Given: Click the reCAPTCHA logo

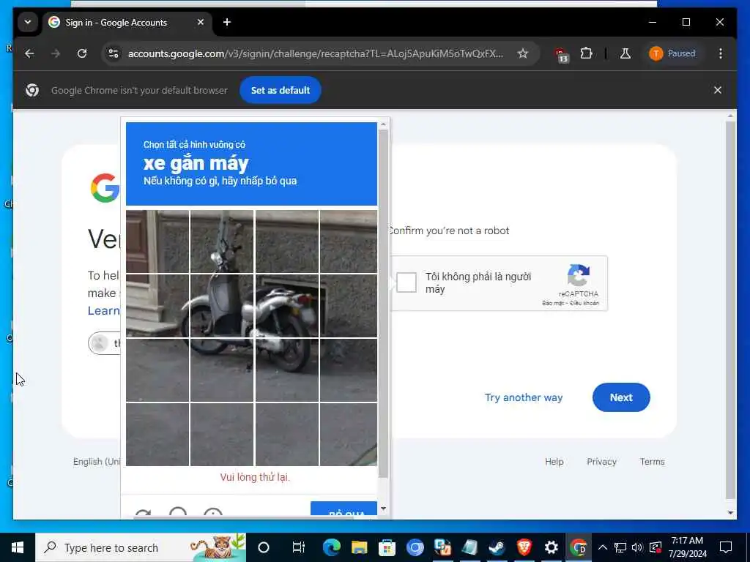Looking at the screenshot, I should click(x=579, y=275).
